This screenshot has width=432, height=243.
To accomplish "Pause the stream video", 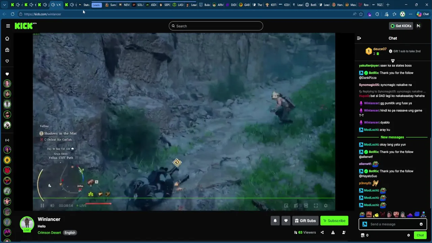I will (x=42, y=206).
